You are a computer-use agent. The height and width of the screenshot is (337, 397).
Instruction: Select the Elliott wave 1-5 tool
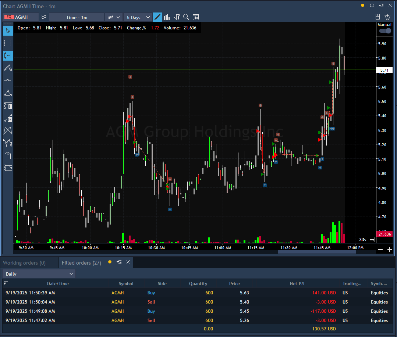[8, 143]
